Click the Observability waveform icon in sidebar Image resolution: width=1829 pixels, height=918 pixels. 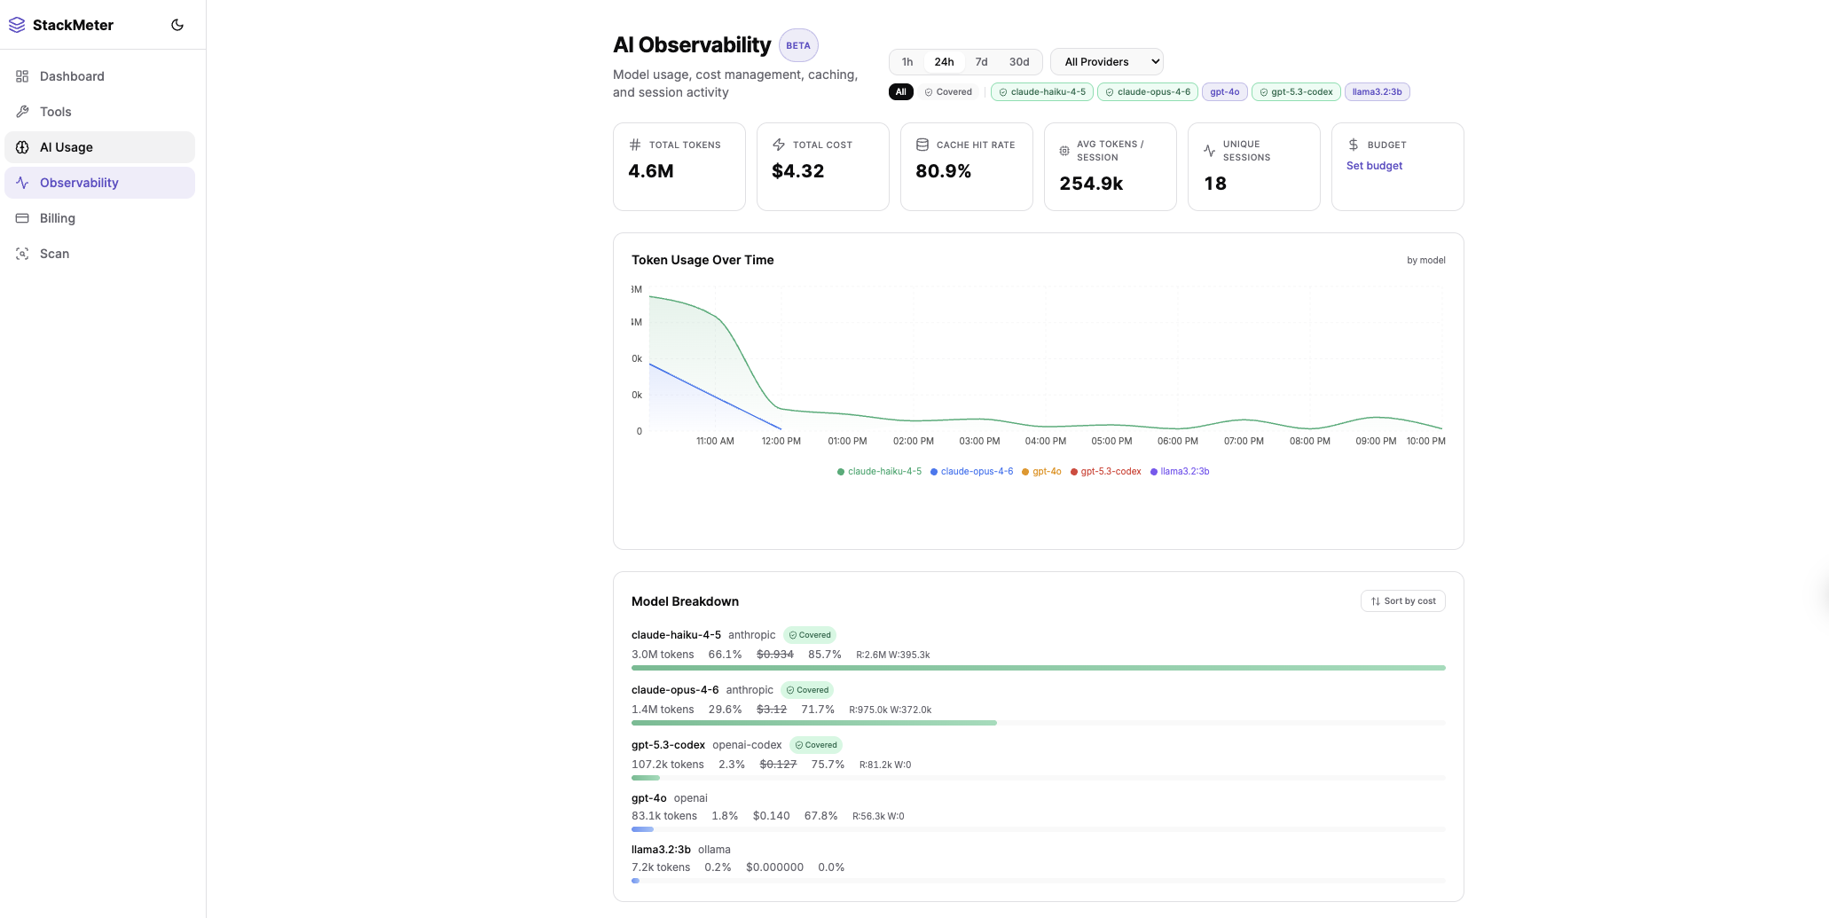22,182
